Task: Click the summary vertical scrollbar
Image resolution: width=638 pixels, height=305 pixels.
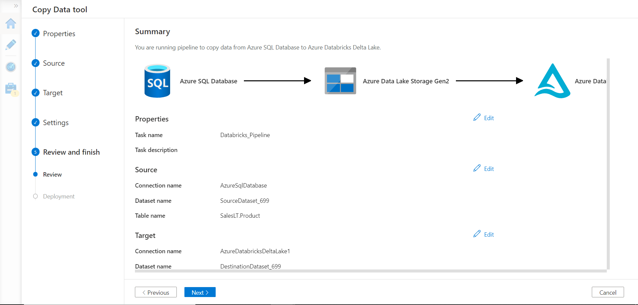Action: pyautogui.click(x=608, y=164)
